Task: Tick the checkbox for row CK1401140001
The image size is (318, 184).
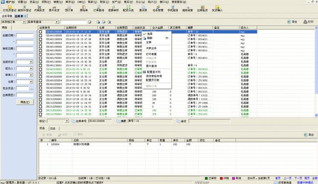Action: [x=41, y=61]
